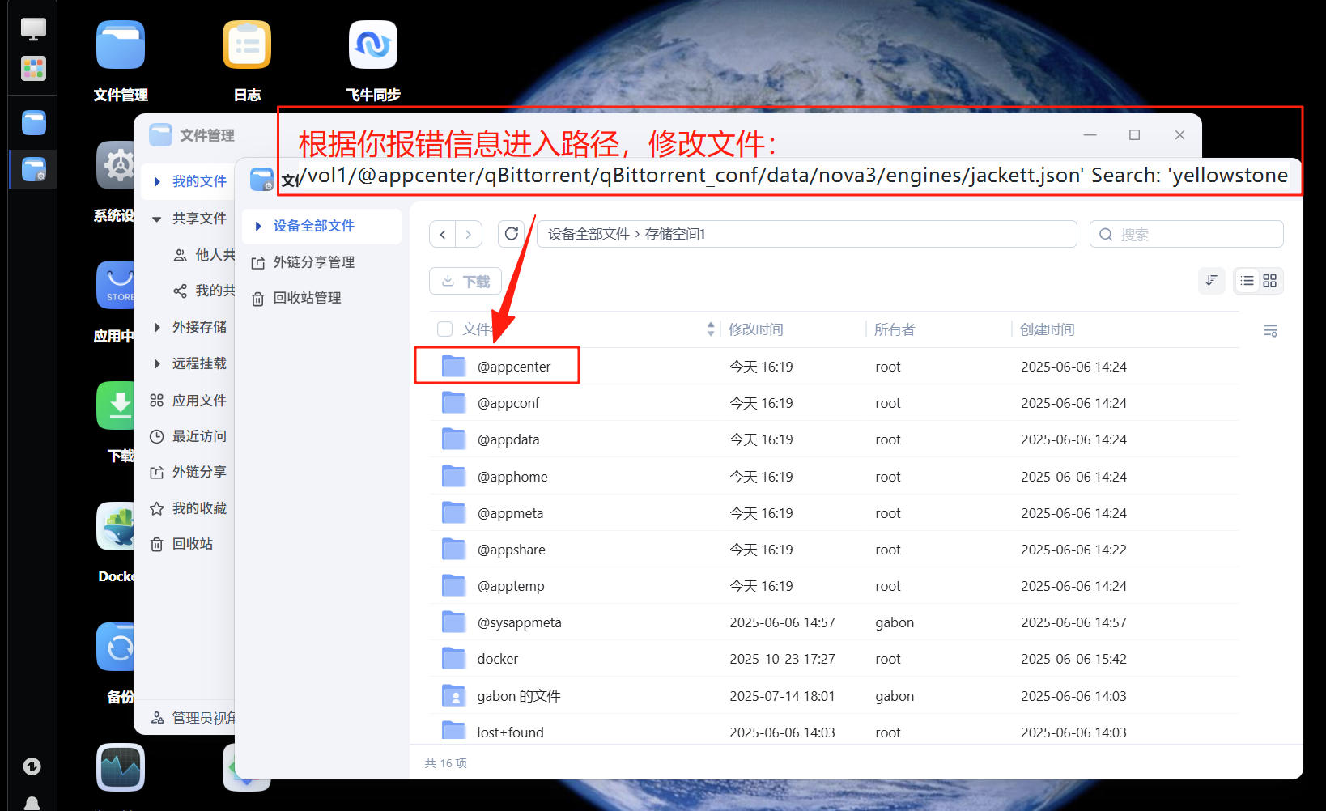The width and height of the screenshot is (1326, 811).
Task: Switch to 管理员视角 at sidebar bottom
Action: [193, 718]
